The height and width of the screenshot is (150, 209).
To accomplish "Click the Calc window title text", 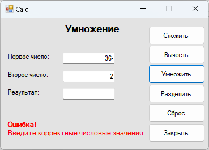I will pos(22,9).
